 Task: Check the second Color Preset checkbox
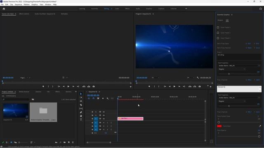pyautogui.click(x=218, y=33)
